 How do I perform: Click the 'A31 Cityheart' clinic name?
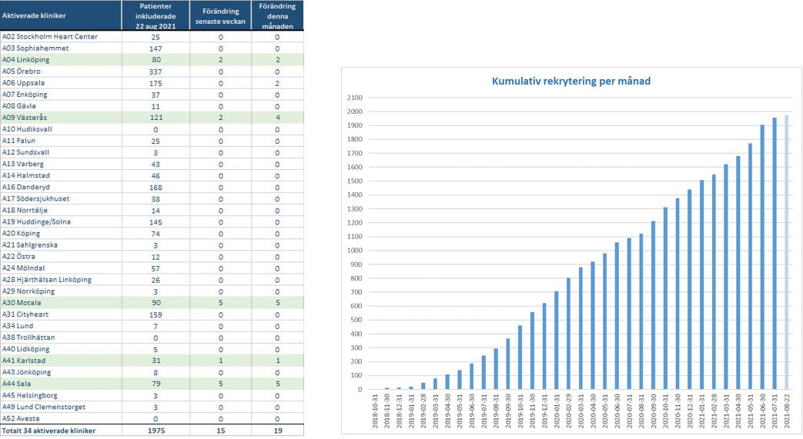tap(25, 314)
